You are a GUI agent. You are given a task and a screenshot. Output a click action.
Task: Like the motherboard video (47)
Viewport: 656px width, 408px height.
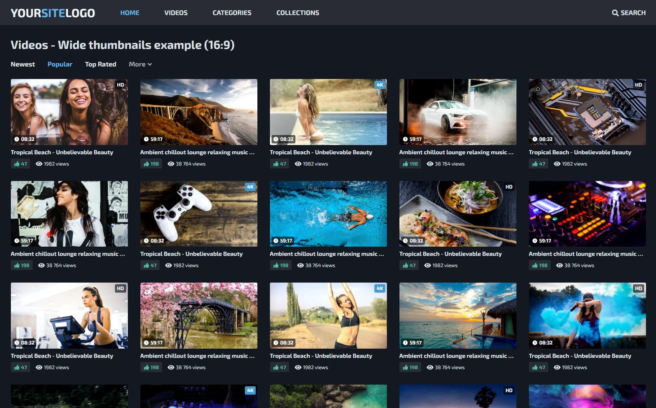click(x=539, y=164)
